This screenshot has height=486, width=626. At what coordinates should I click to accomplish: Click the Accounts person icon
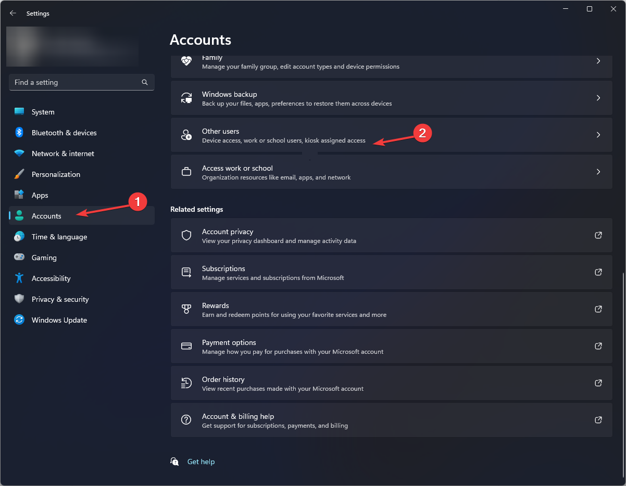pyautogui.click(x=19, y=216)
